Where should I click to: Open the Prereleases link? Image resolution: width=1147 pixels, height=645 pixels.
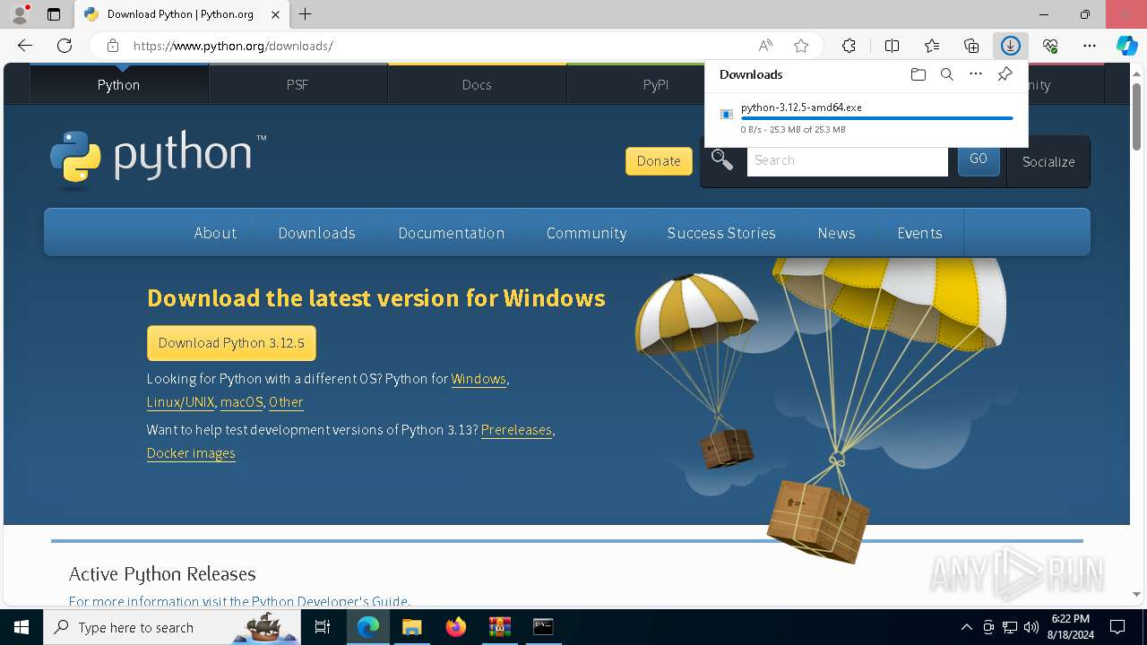pyautogui.click(x=516, y=430)
